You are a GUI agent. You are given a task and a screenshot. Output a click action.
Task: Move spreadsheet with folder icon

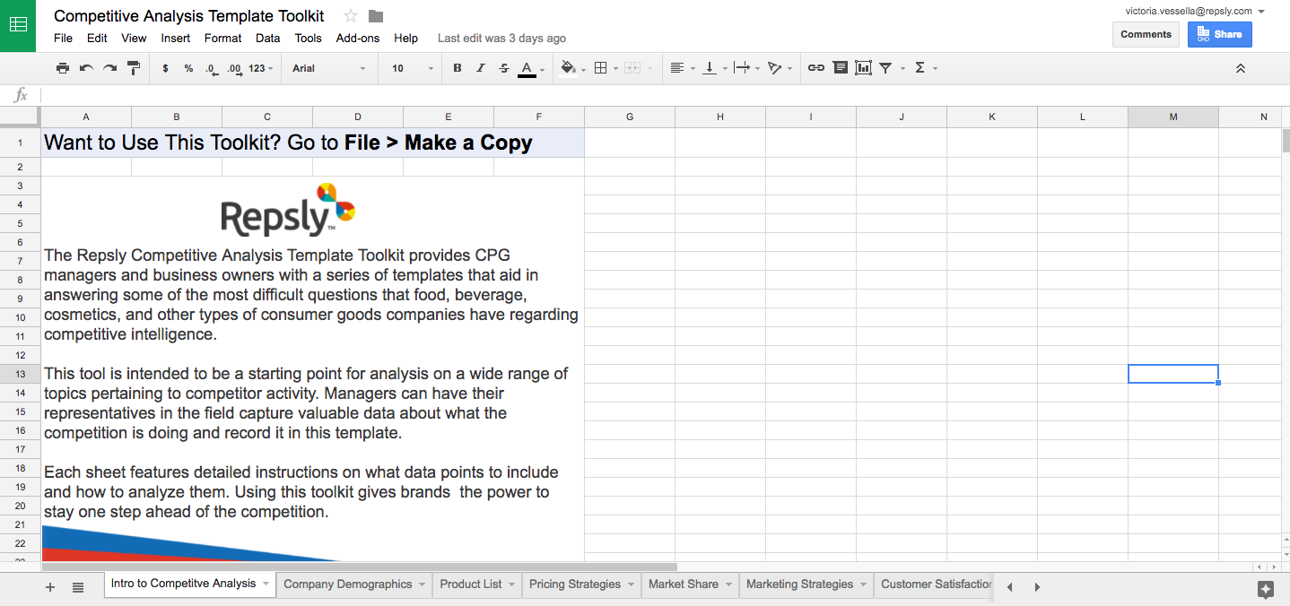coord(376,16)
